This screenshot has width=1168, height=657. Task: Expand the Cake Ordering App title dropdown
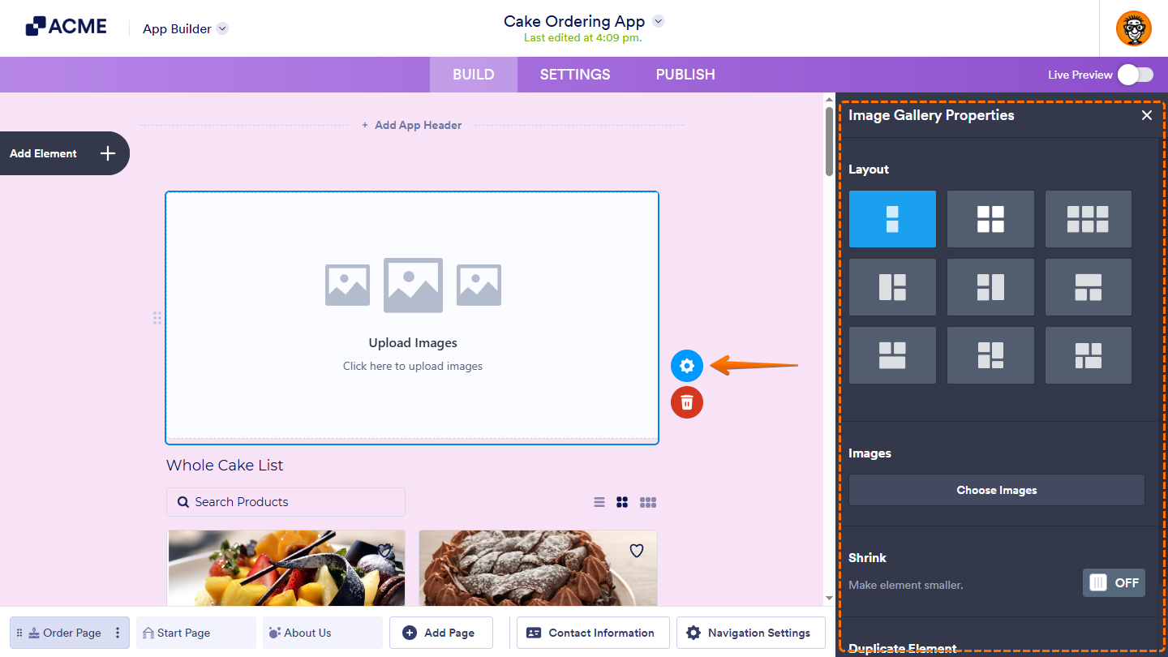pos(658,20)
